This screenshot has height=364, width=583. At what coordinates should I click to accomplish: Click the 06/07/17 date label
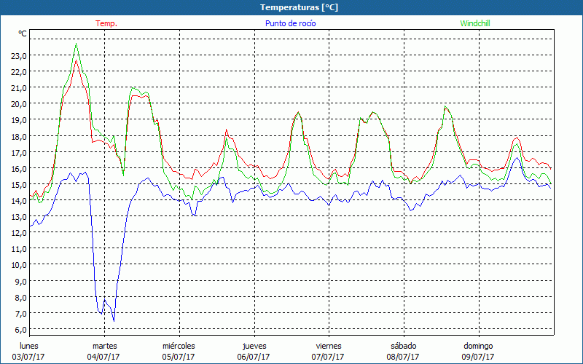pos(254,357)
